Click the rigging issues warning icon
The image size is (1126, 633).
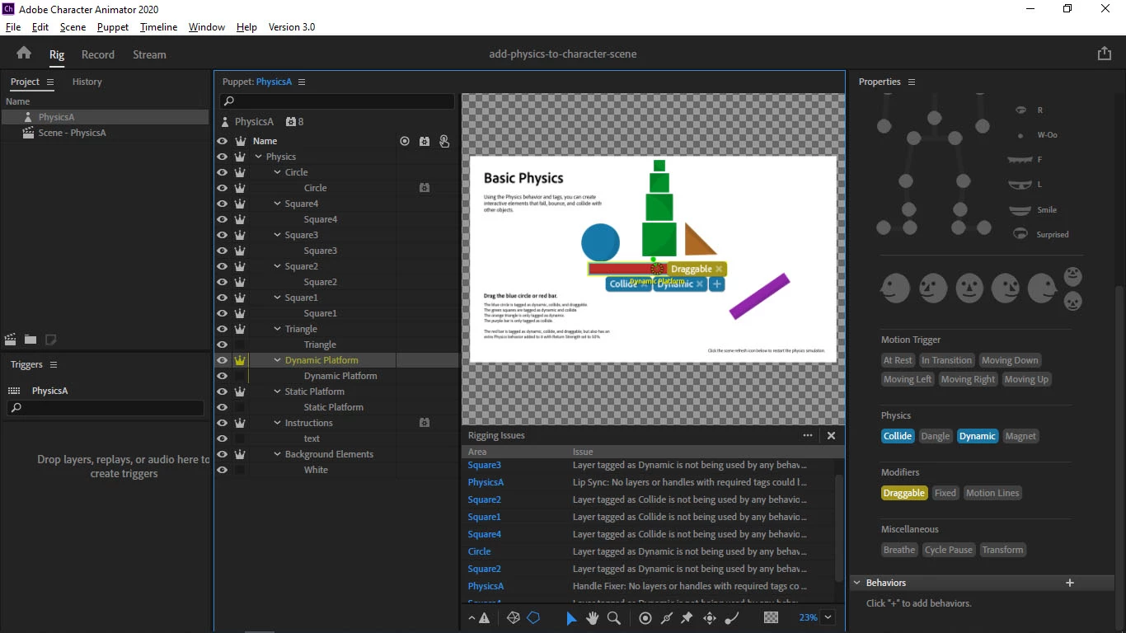[484, 617]
